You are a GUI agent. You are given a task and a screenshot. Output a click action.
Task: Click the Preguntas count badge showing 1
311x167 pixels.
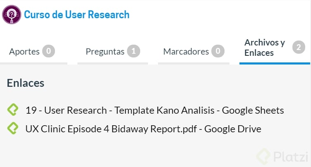click(x=134, y=51)
